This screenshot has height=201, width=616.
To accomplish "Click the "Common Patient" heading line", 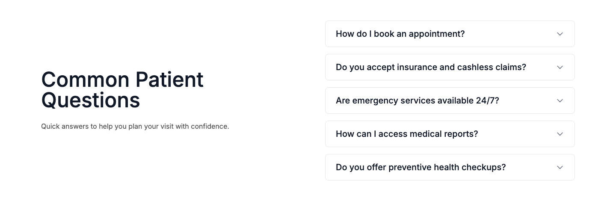I will pos(122,80).
